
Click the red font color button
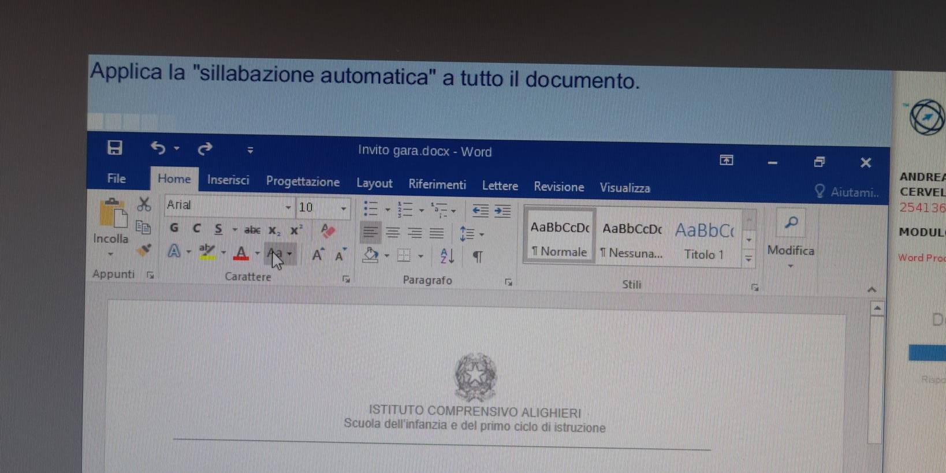coord(241,253)
